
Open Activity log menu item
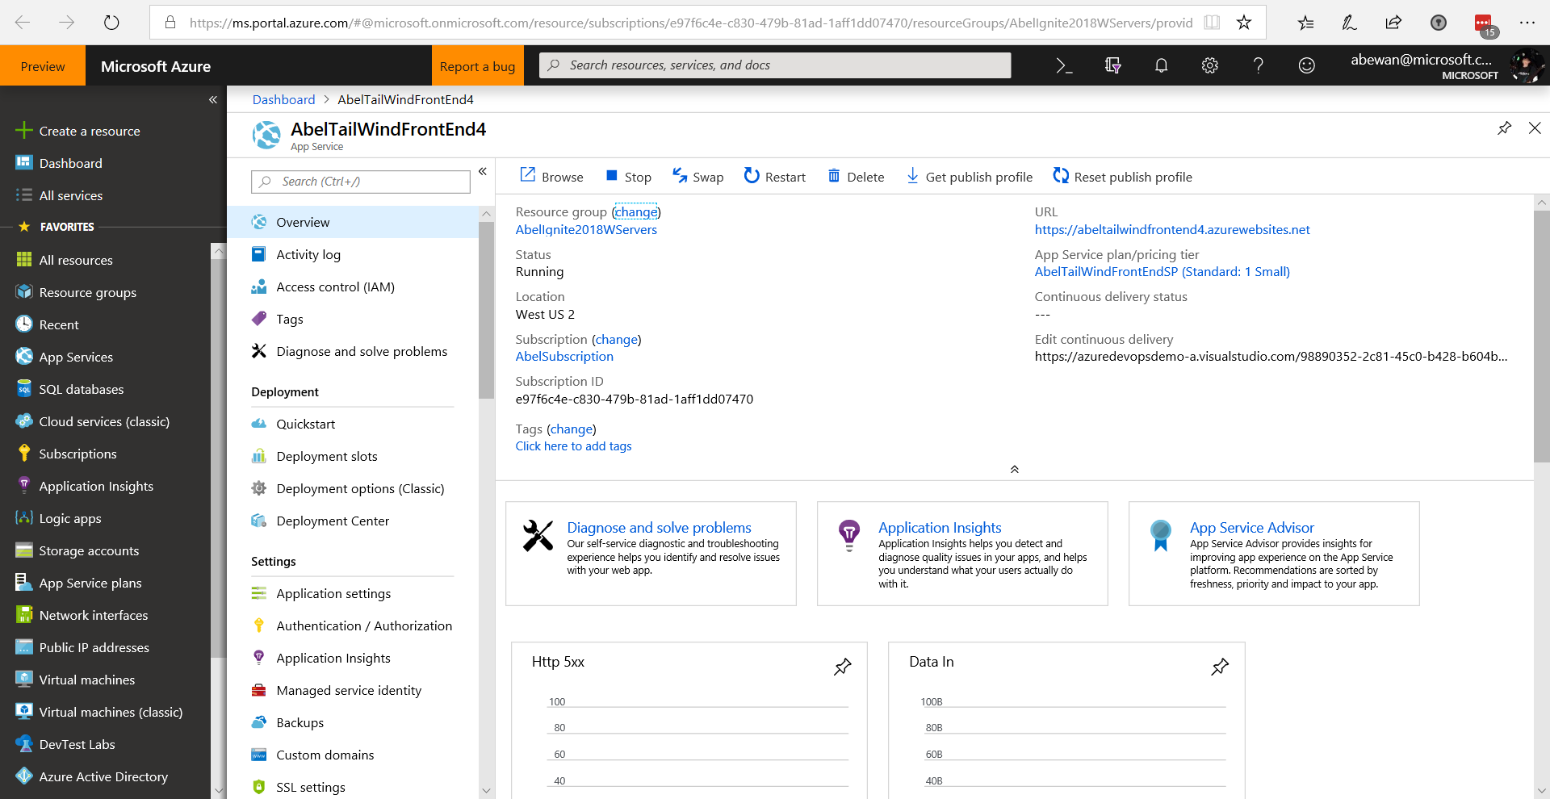[353, 254]
